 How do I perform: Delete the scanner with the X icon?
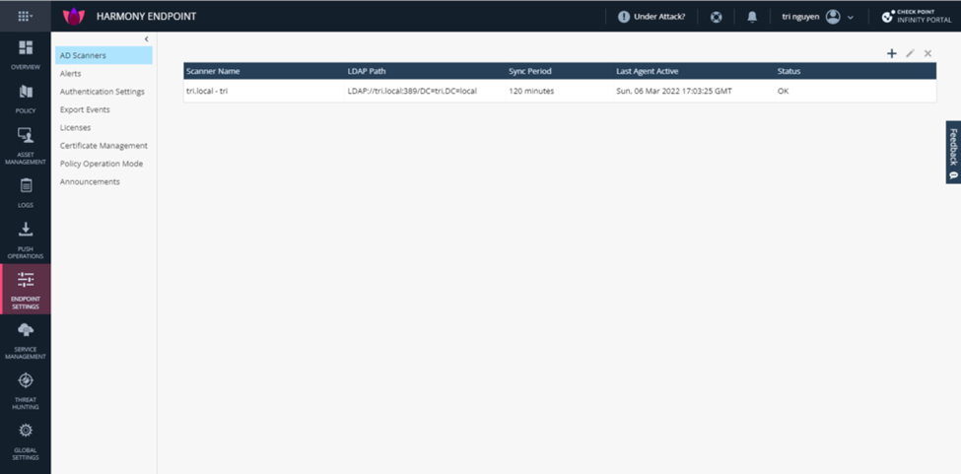pos(927,54)
